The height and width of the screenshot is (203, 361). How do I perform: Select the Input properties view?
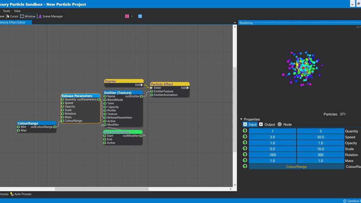250,124
